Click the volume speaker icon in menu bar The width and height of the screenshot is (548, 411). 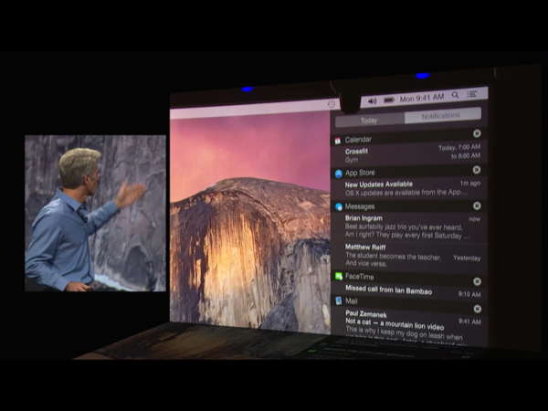coord(373,101)
